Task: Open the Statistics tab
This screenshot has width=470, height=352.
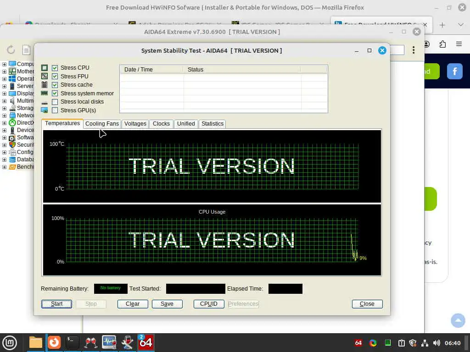Action: click(x=212, y=124)
